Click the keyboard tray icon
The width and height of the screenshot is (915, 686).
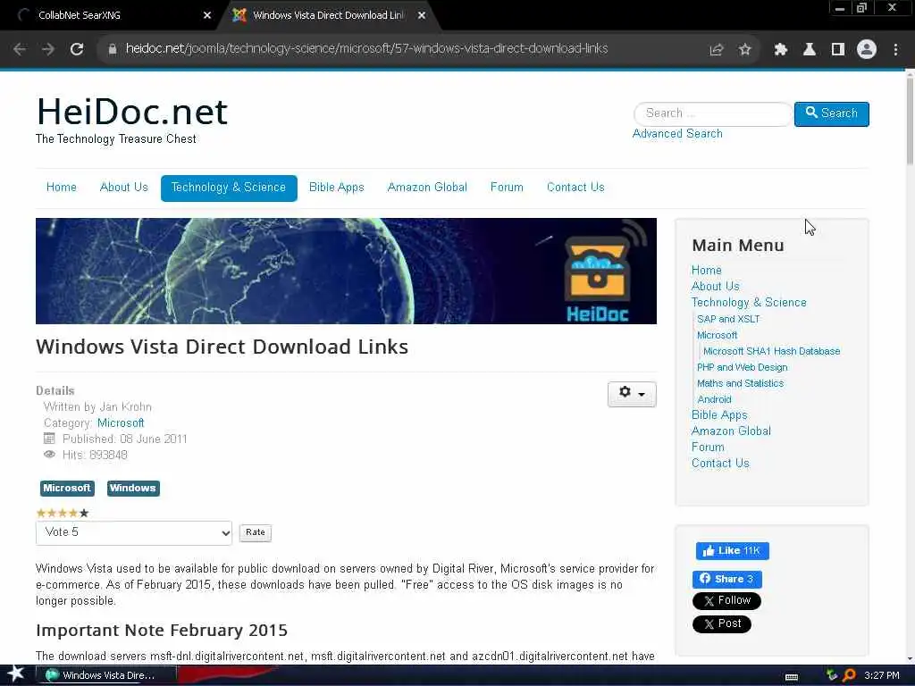792,676
